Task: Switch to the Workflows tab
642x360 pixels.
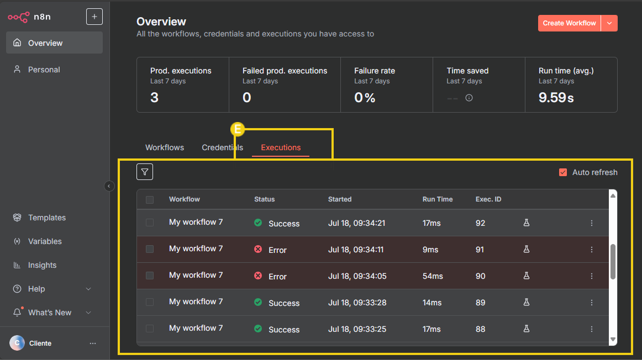Action: tap(165, 147)
